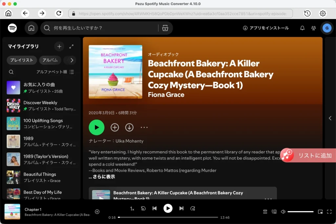
Task: Skip forward 15 seconds
Action: click(193, 209)
